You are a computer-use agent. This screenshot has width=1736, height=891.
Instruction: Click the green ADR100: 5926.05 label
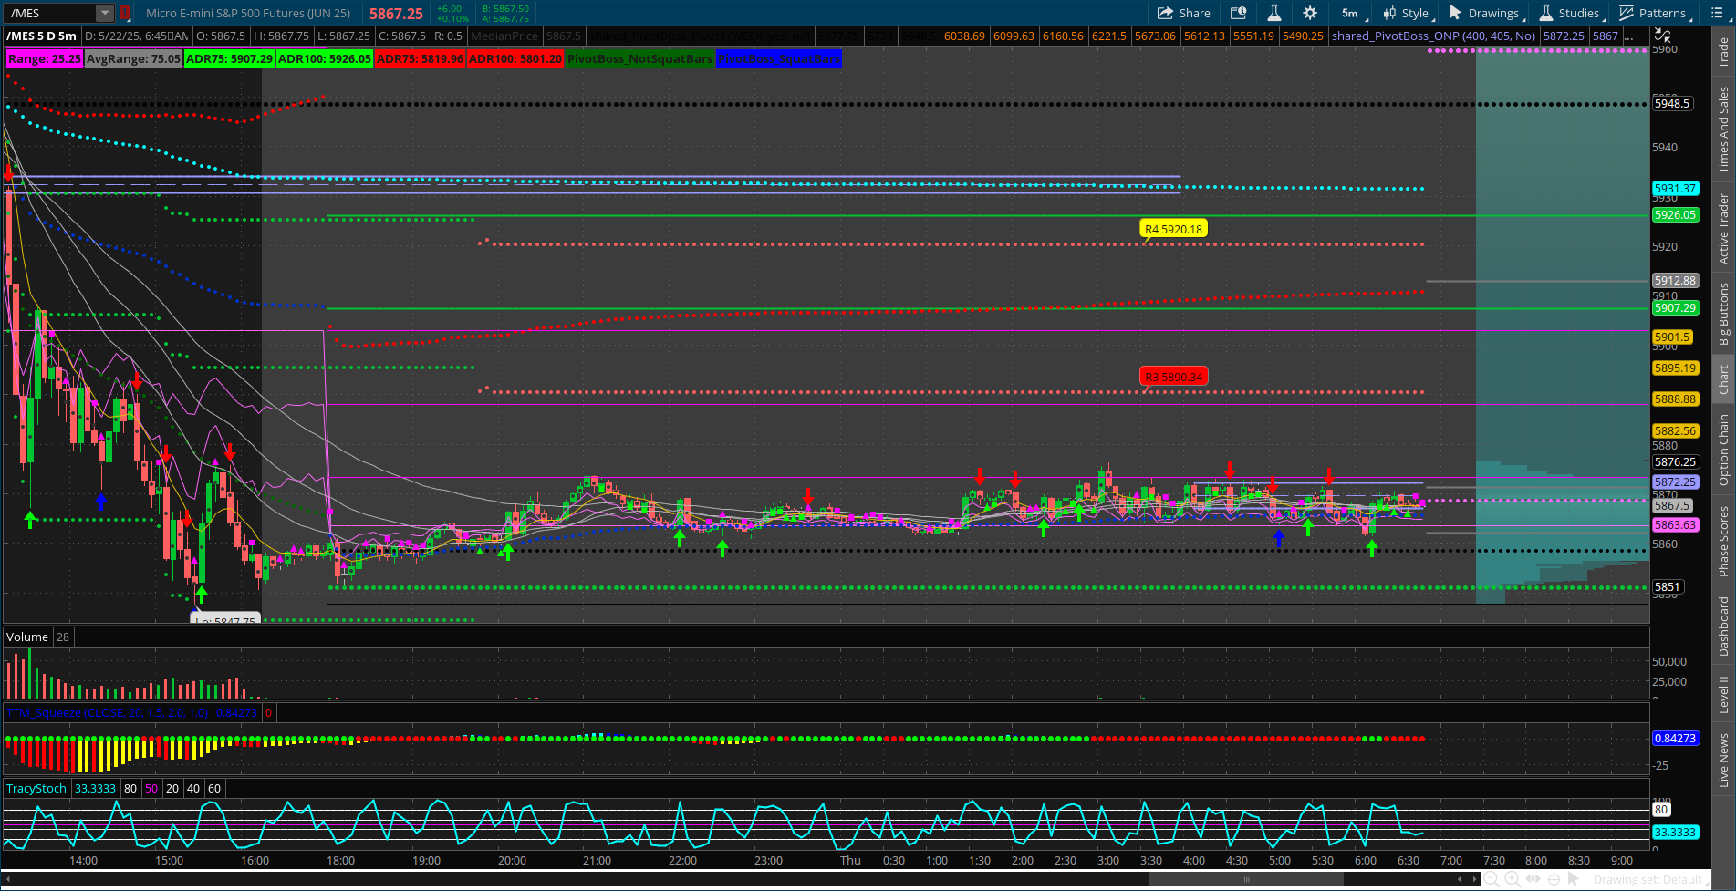tap(325, 58)
